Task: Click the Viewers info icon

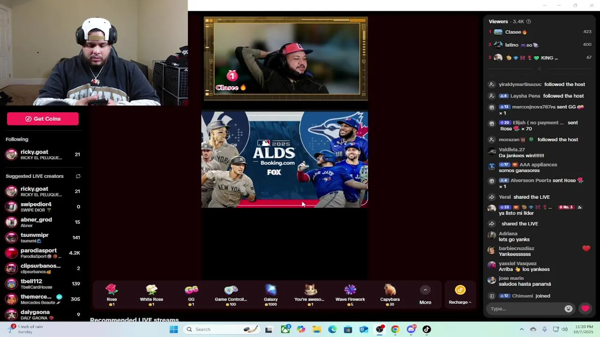Action: (528, 22)
